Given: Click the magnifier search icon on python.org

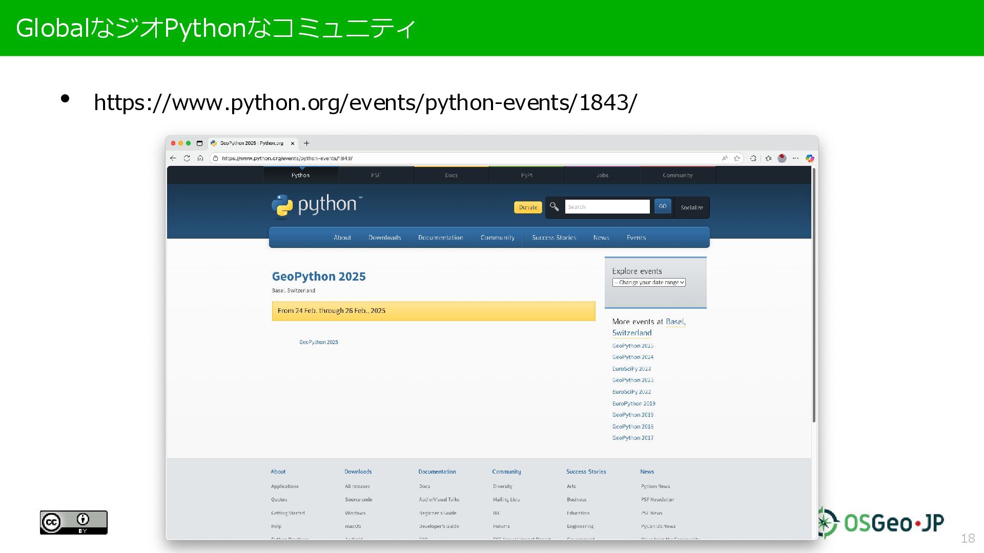Looking at the screenshot, I should coord(554,207).
